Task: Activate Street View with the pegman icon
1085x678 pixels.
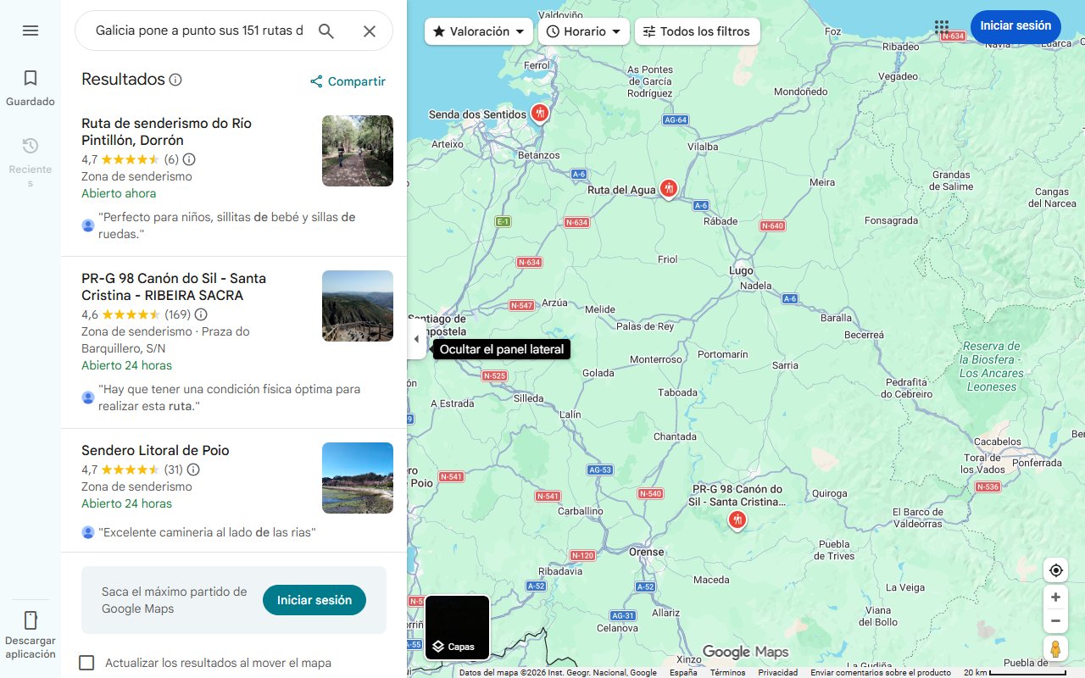Action: (1055, 648)
